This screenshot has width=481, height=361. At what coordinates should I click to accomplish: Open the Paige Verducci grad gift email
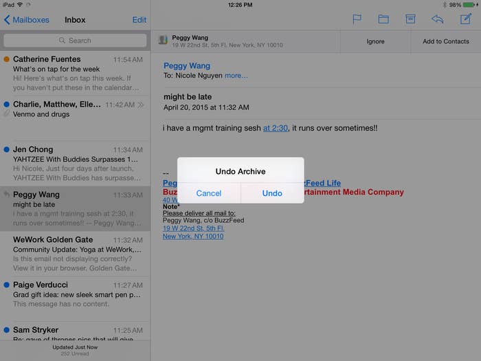click(75, 299)
